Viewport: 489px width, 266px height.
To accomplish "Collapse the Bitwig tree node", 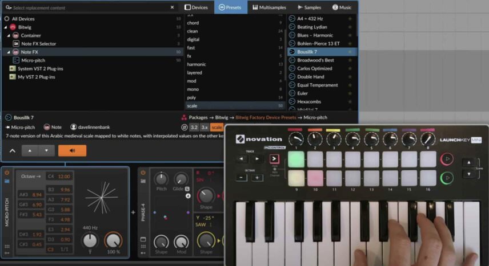I will (x=6, y=27).
